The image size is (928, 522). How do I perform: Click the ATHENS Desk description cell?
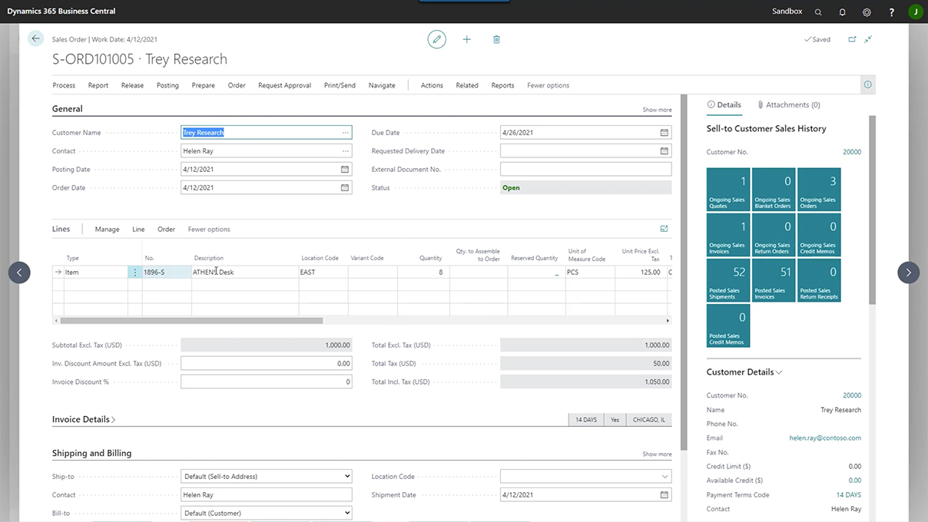tap(245, 273)
